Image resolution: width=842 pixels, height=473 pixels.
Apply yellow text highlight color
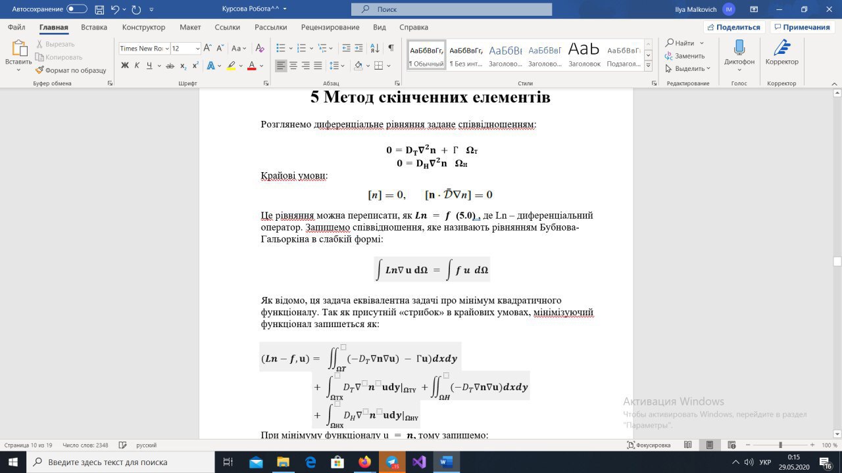(231, 66)
